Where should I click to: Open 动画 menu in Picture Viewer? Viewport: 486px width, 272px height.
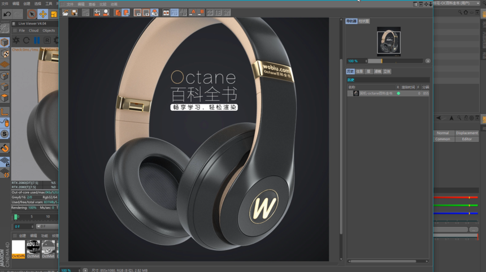114,5
